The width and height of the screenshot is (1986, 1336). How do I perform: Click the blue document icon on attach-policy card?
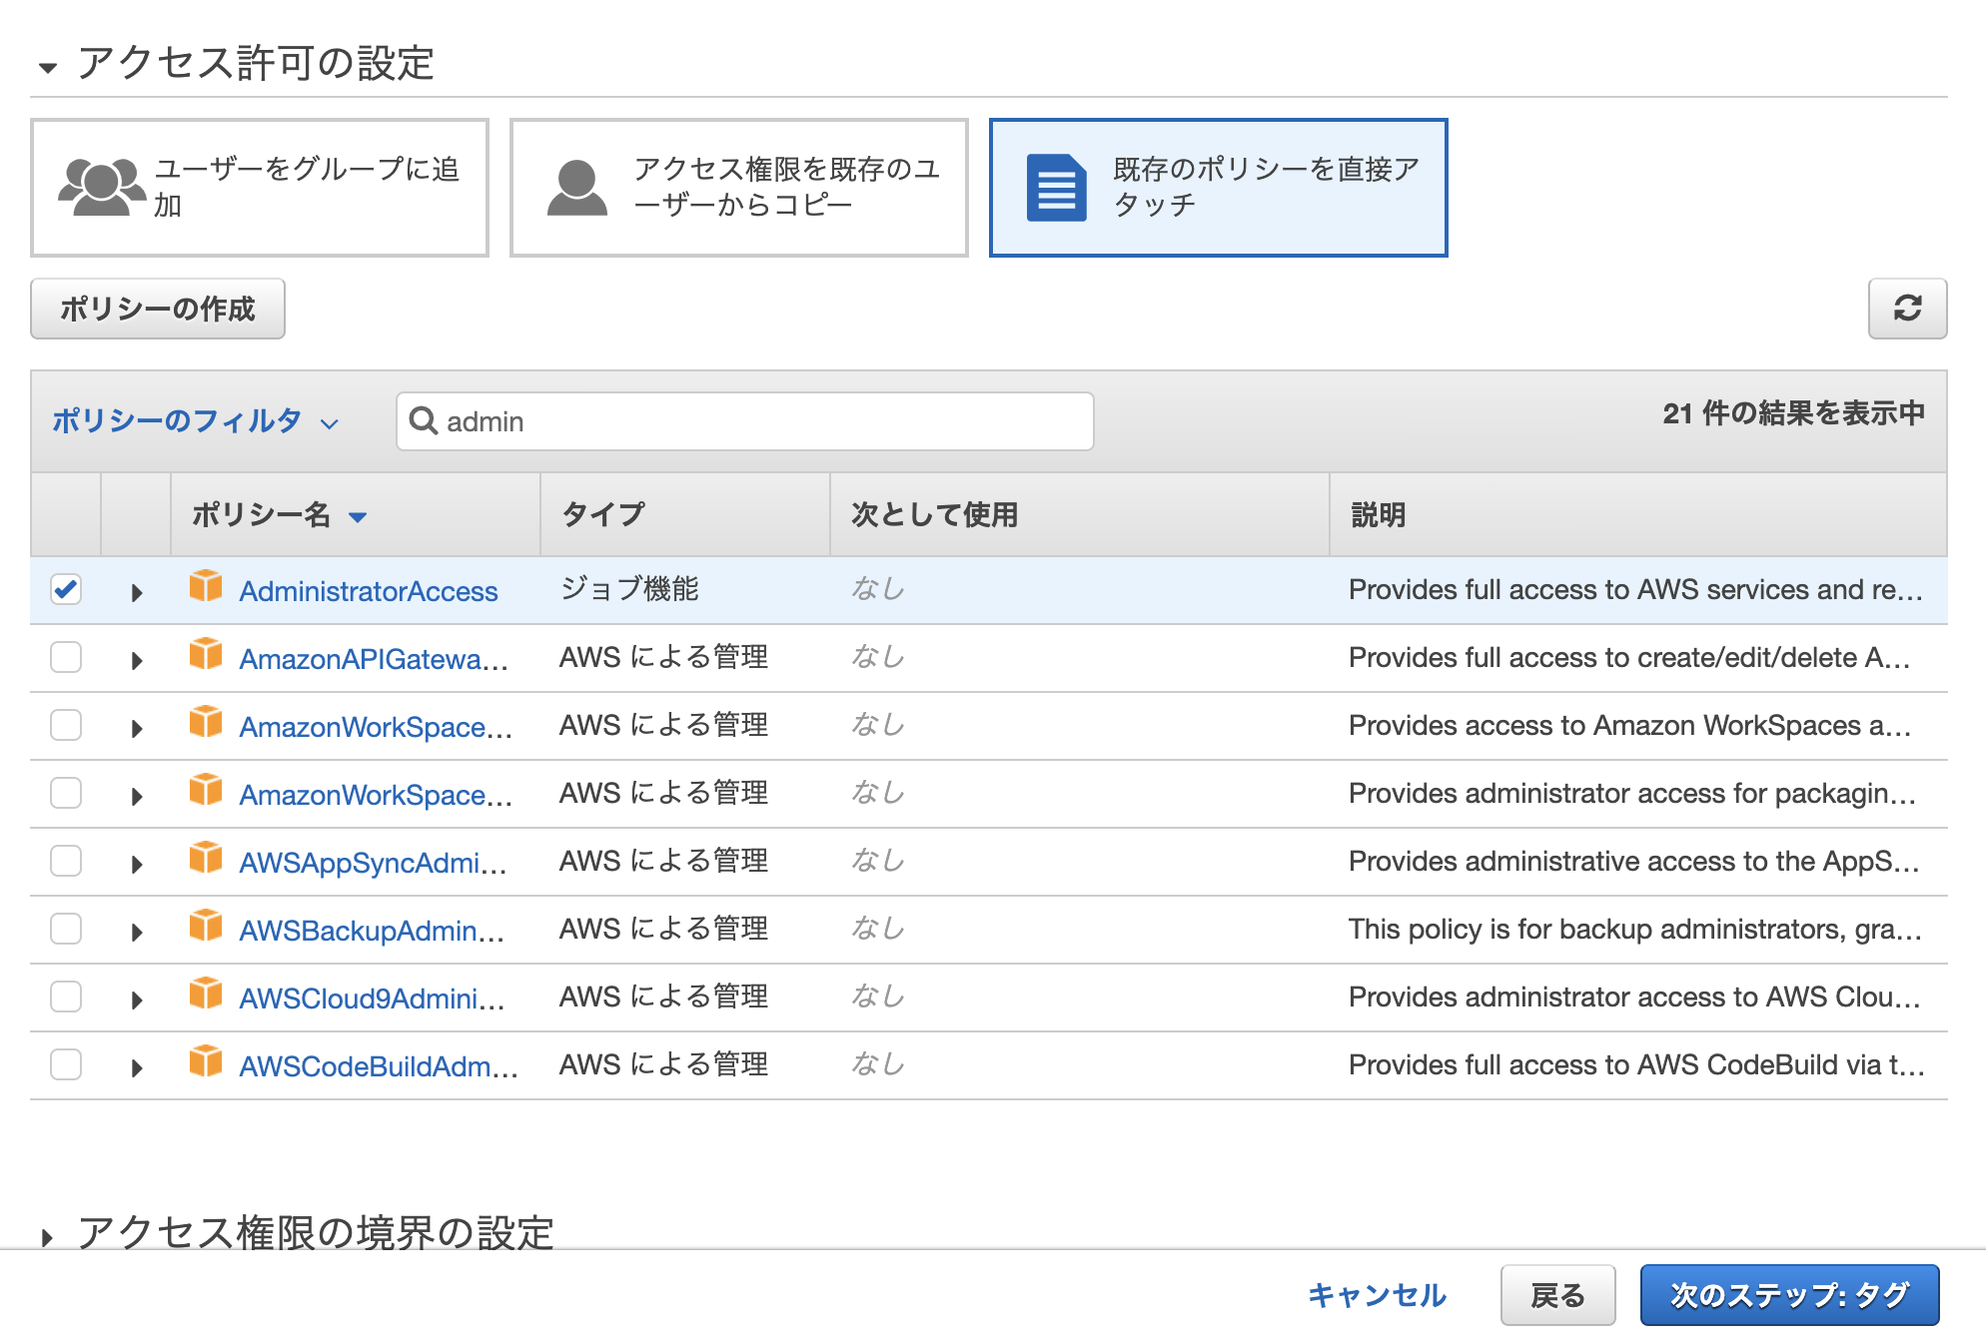coord(1056,187)
